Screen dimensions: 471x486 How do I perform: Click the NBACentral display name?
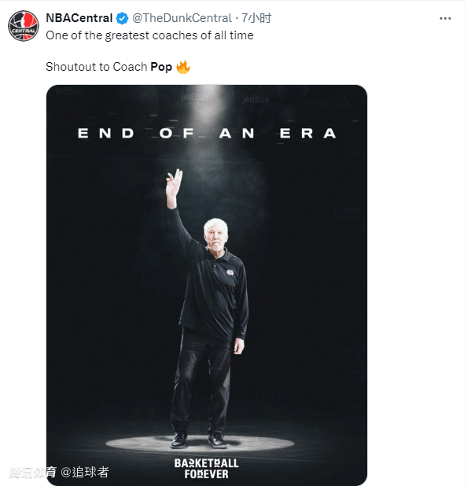pos(79,18)
